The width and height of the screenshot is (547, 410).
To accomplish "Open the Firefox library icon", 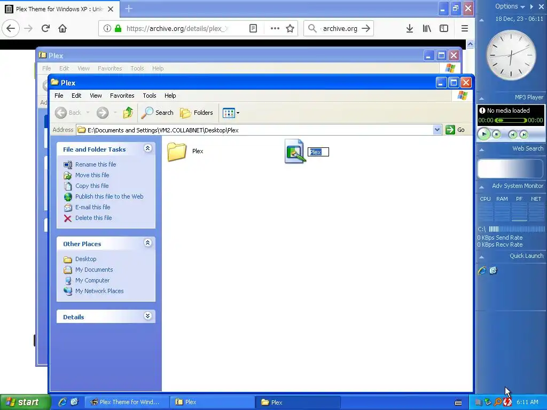I will [x=427, y=29].
